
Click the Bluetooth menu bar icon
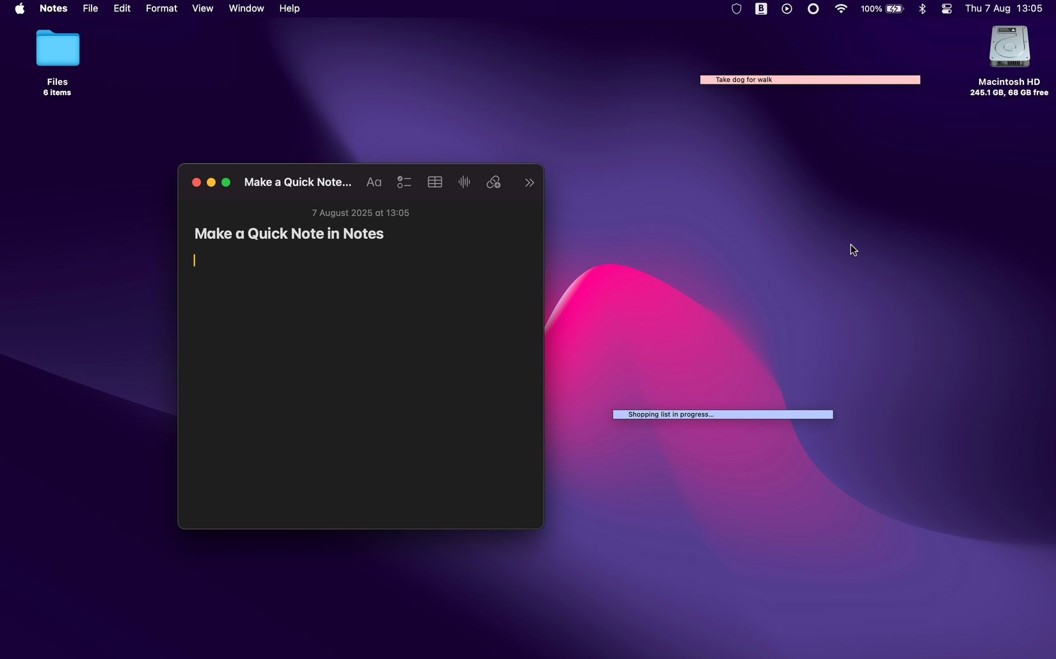pos(922,8)
